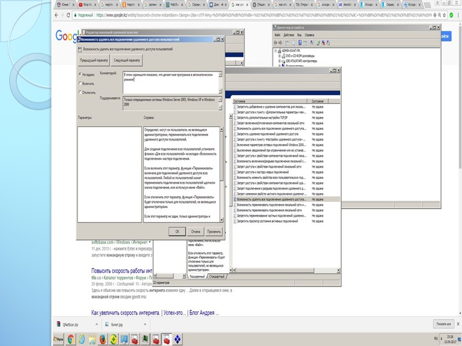Click the blue question-mark Help icon in Device Manager
Viewport: 462px width, 346px height.
click(300, 43)
